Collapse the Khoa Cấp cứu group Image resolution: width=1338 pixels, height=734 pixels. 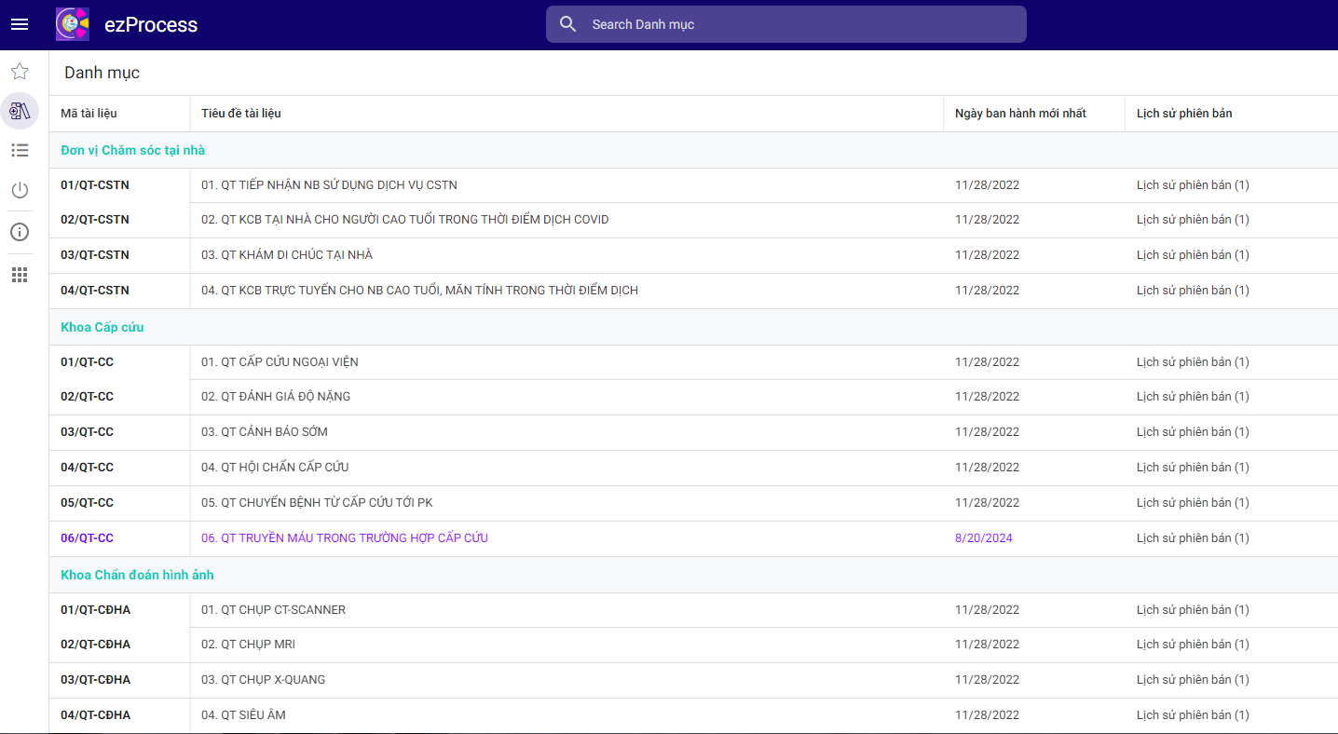click(x=102, y=327)
